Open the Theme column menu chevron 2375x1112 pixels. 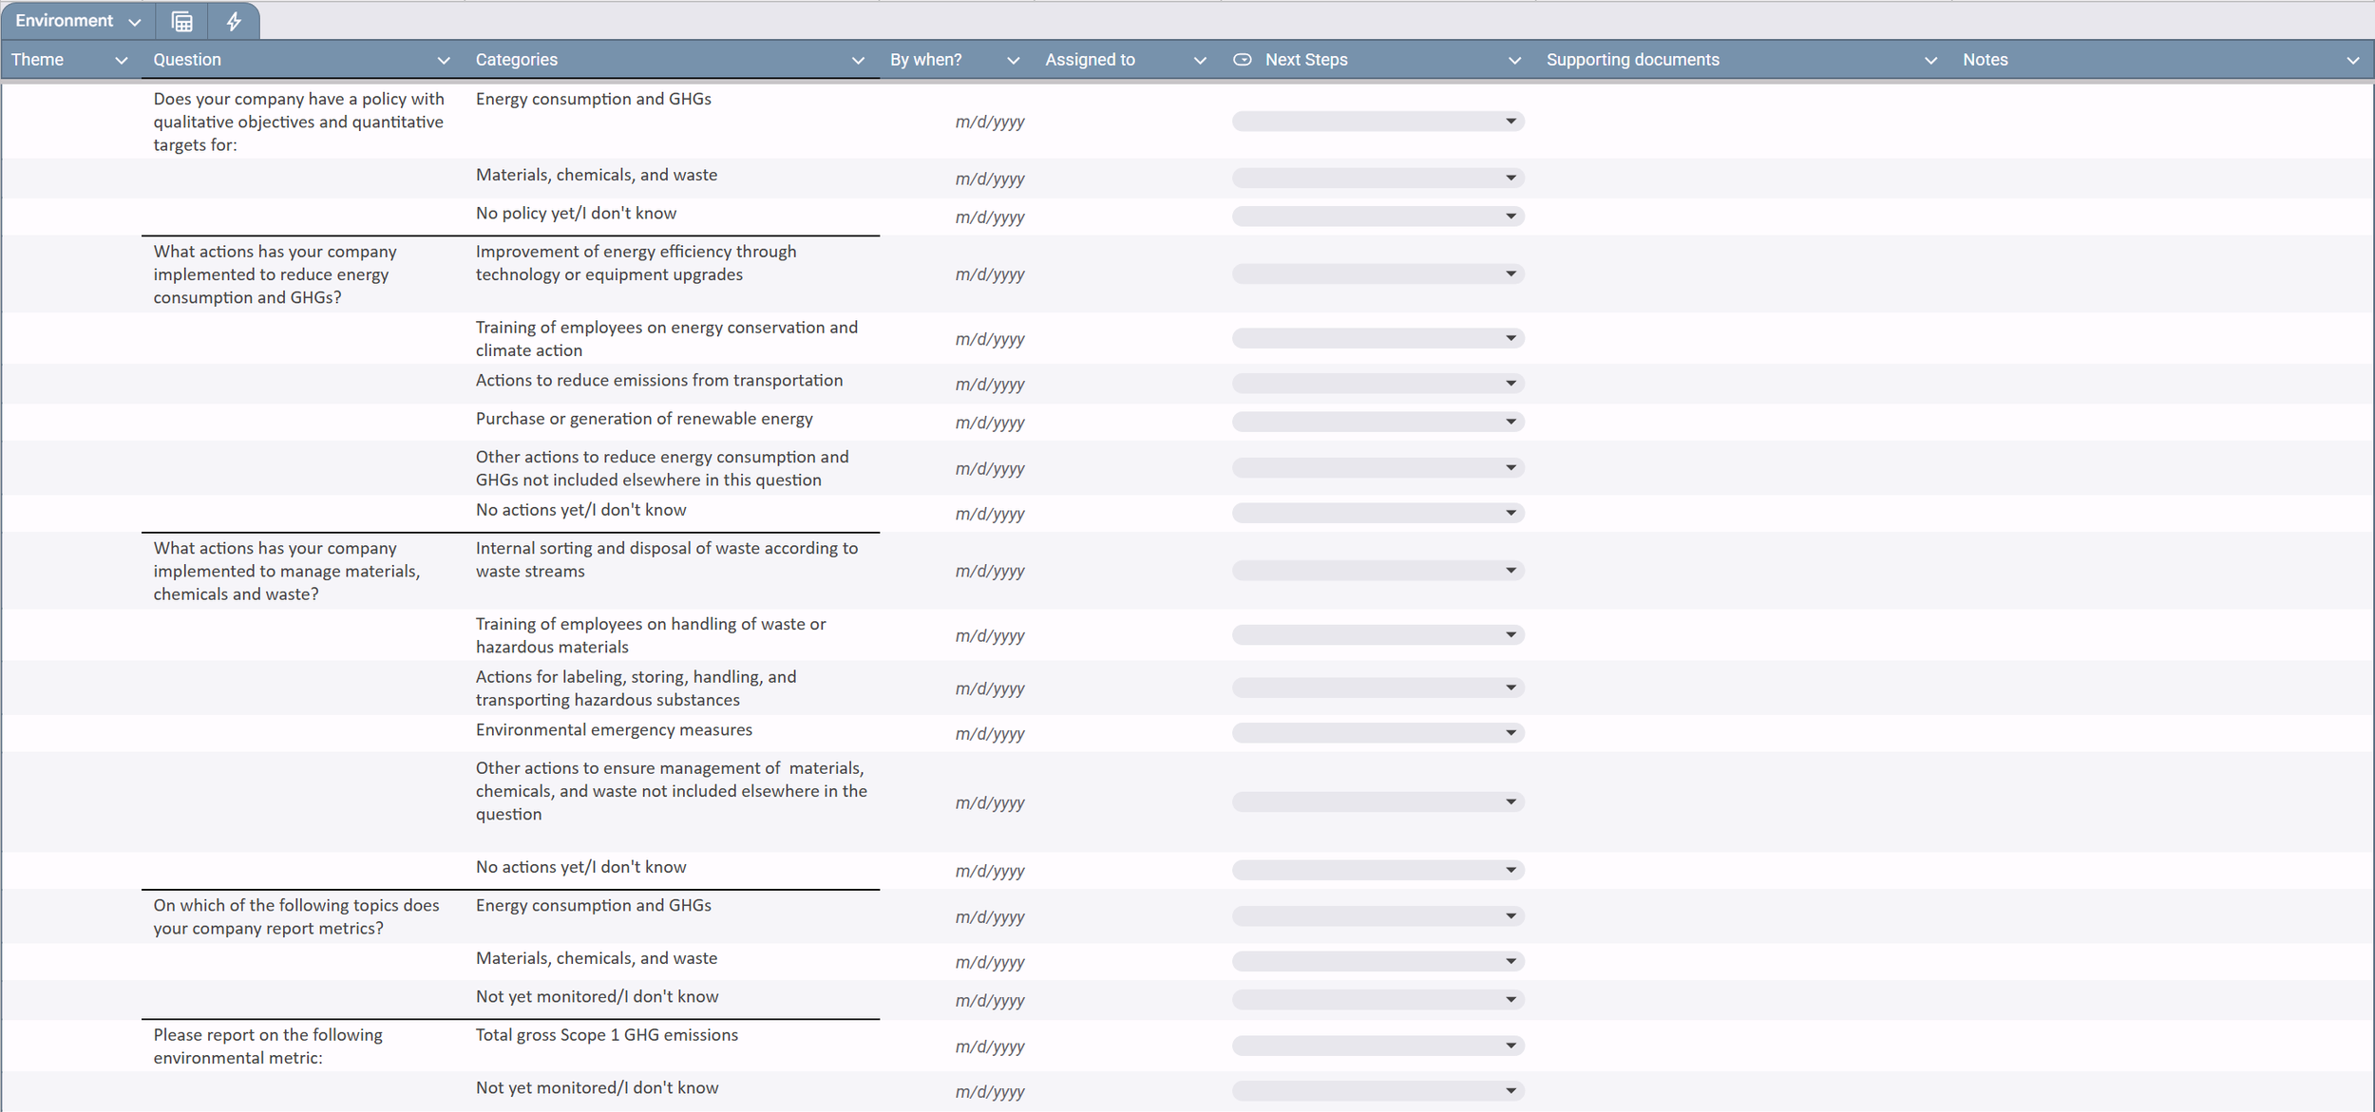(121, 61)
